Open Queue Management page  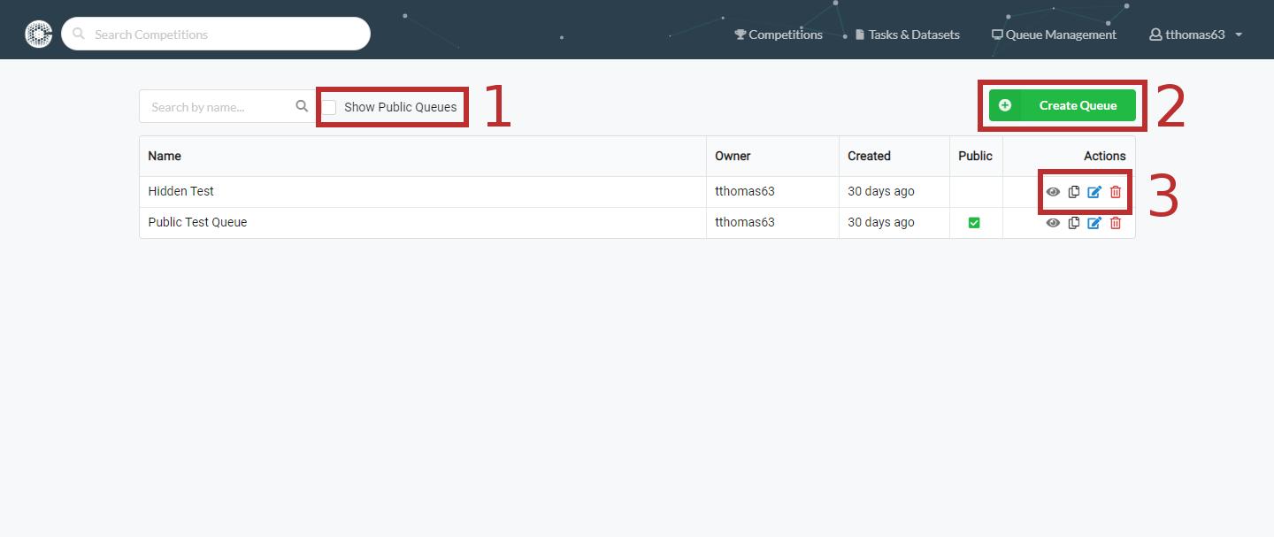pyautogui.click(x=1054, y=35)
